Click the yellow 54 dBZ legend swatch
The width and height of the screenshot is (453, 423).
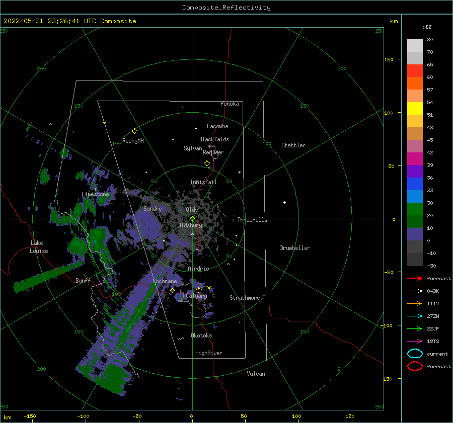click(415, 108)
